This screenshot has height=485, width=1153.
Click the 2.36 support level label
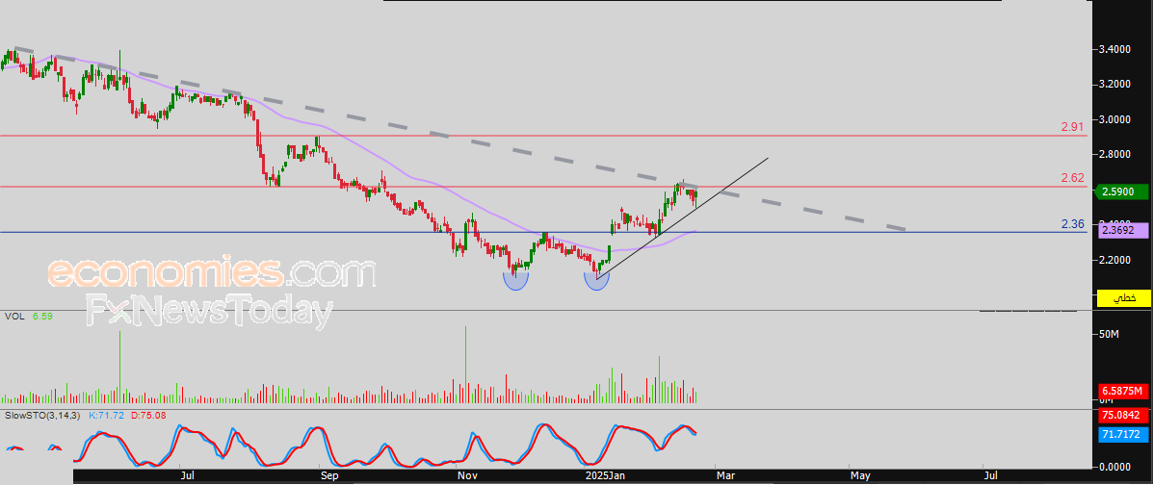(1073, 224)
